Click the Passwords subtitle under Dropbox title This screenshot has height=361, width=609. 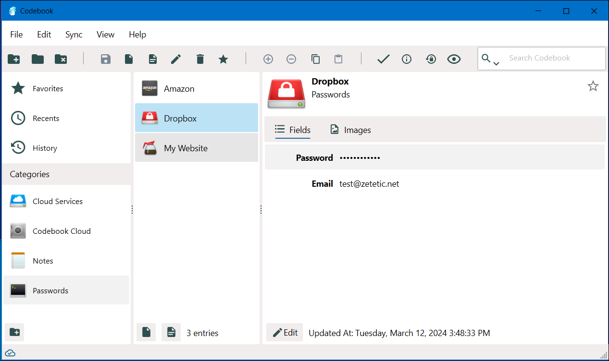pyautogui.click(x=331, y=95)
